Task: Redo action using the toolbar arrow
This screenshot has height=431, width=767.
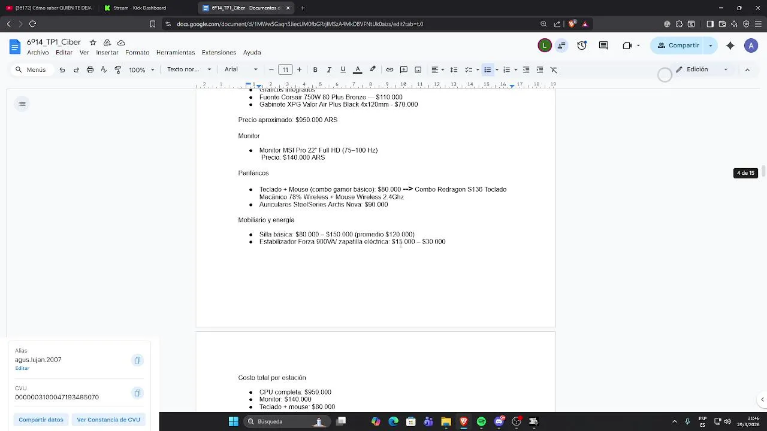Action: click(76, 70)
